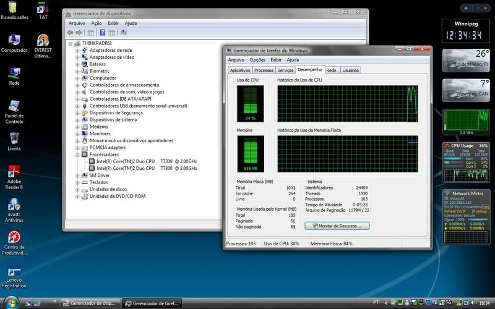495x309 pixels.
Task: Expand the Unidades de disco node
Action: click(78, 189)
